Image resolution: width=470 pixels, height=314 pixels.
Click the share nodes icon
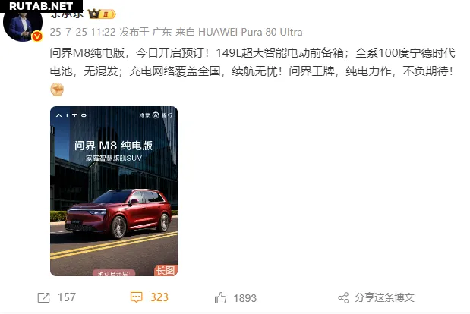point(343,298)
